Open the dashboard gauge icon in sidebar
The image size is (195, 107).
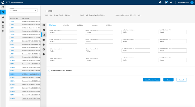pos(3,7)
